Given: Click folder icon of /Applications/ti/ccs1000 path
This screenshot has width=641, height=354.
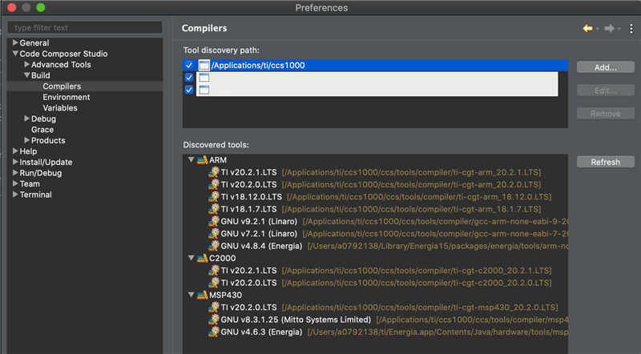Looking at the screenshot, I should (204, 65).
